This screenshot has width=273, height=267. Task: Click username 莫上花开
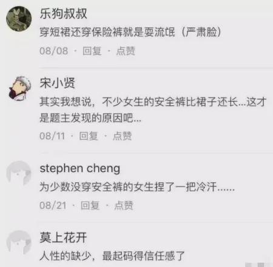[63, 237]
